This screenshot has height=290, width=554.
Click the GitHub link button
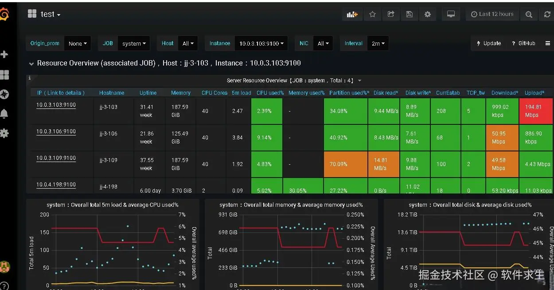(523, 43)
